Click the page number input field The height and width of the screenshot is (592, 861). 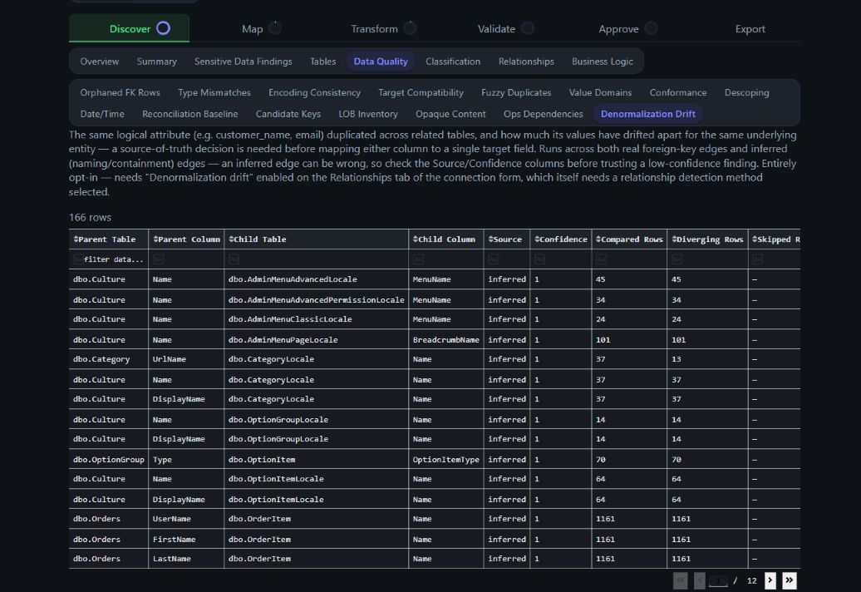click(x=718, y=580)
